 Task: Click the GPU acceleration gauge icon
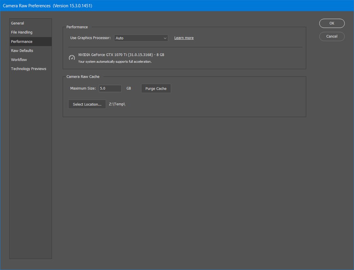72,58
